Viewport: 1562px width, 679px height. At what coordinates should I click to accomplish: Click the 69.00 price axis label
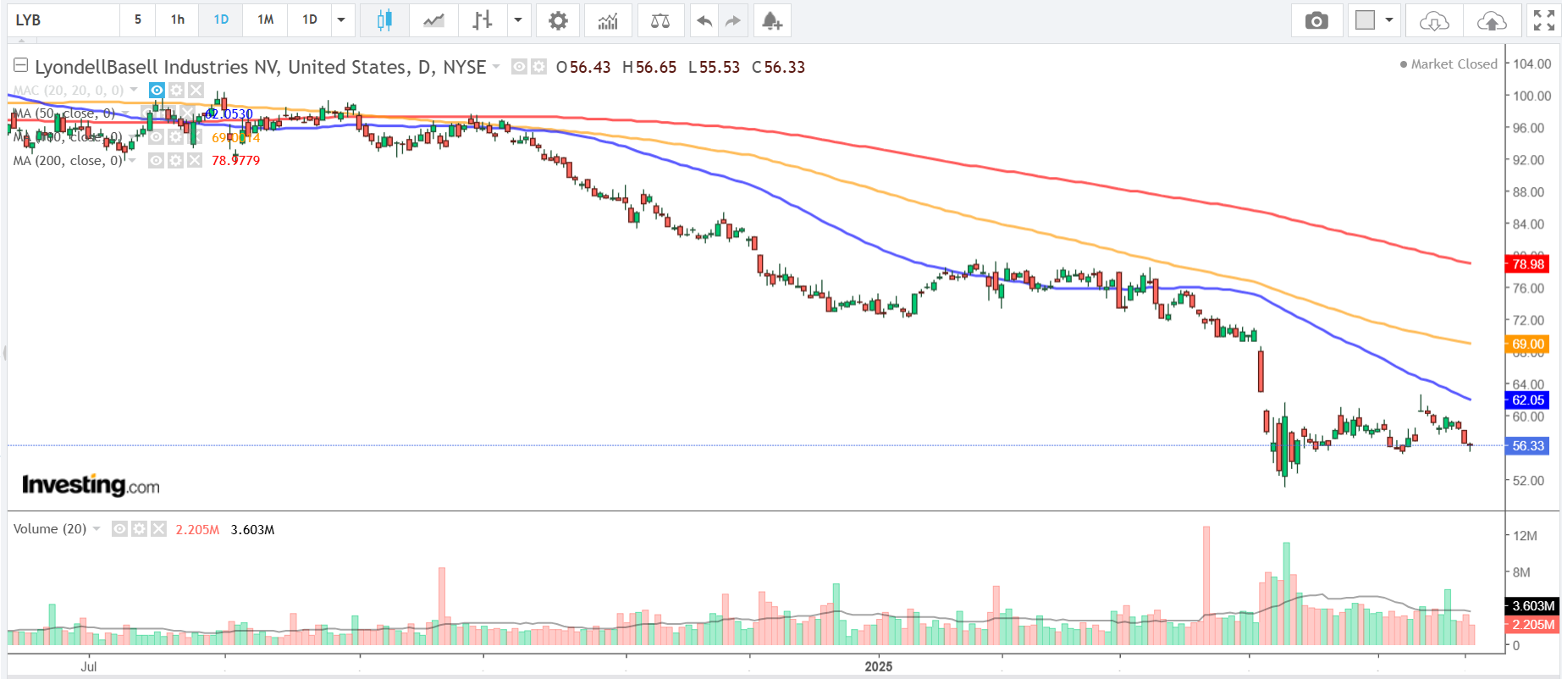pyautogui.click(x=1527, y=344)
